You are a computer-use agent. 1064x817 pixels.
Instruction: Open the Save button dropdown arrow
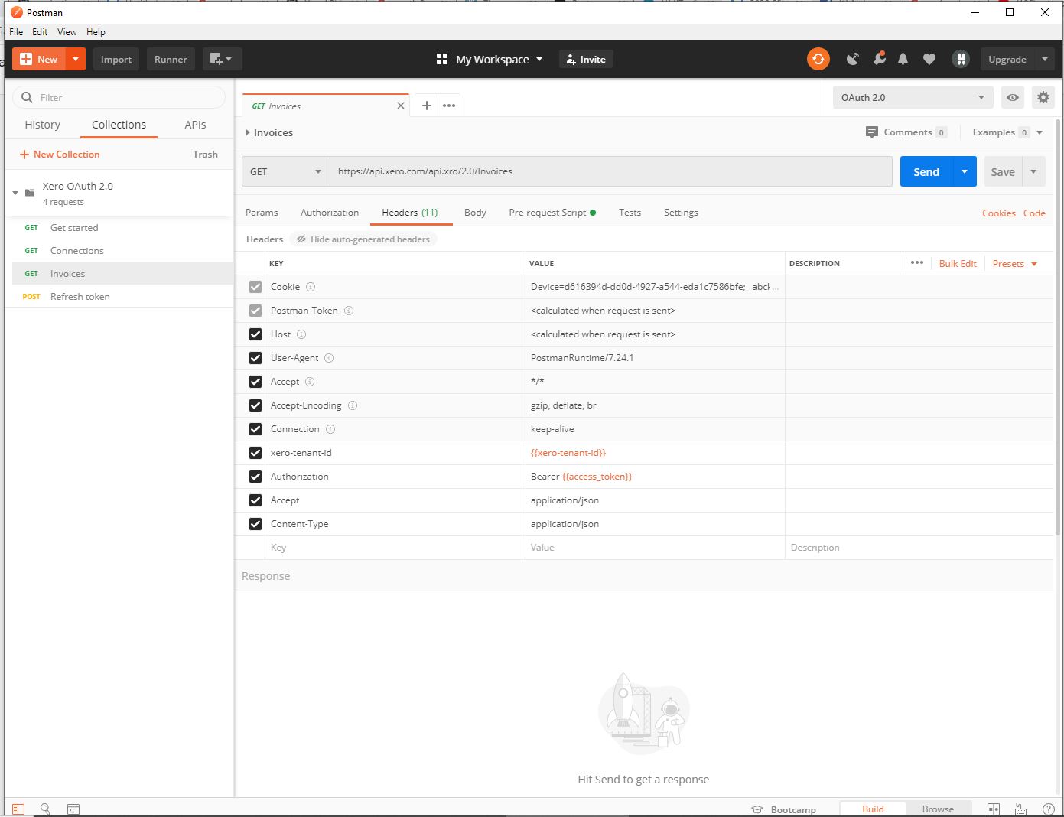point(1033,171)
